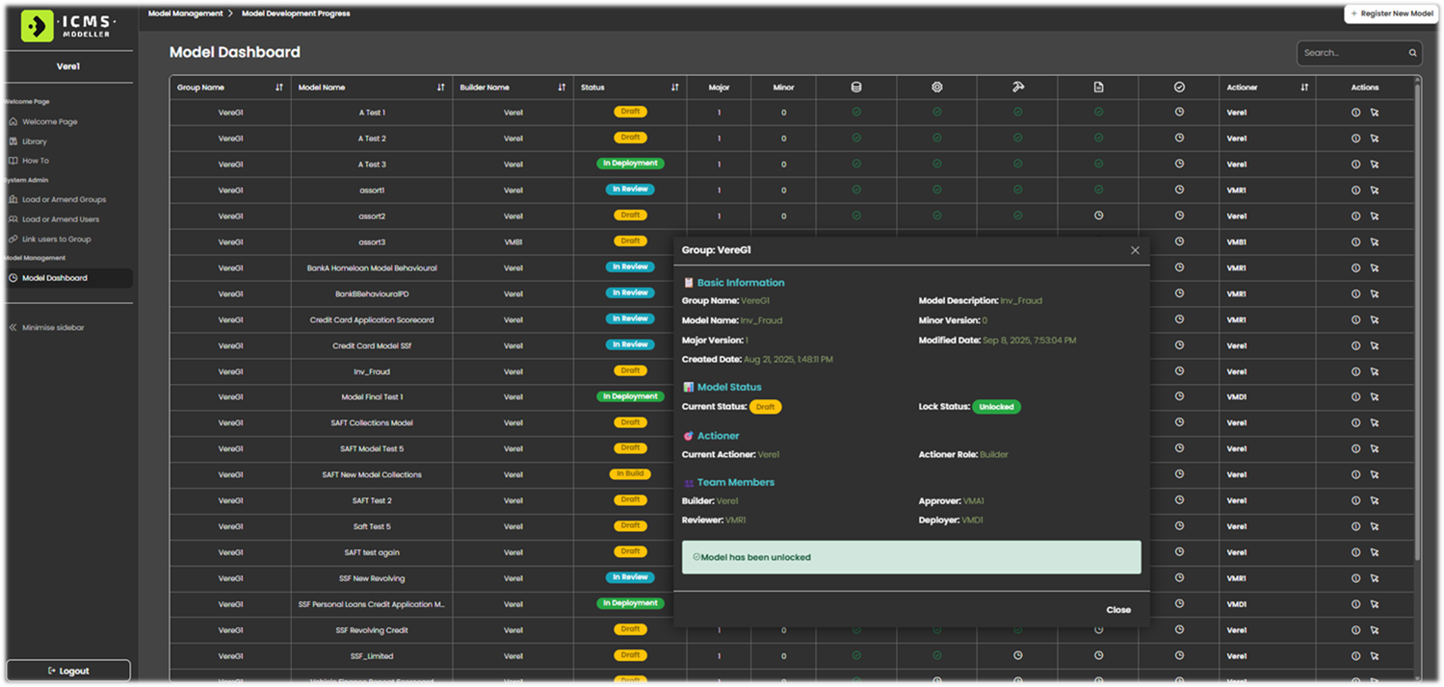
Task: Click the database column header icon
Action: point(856,88)
